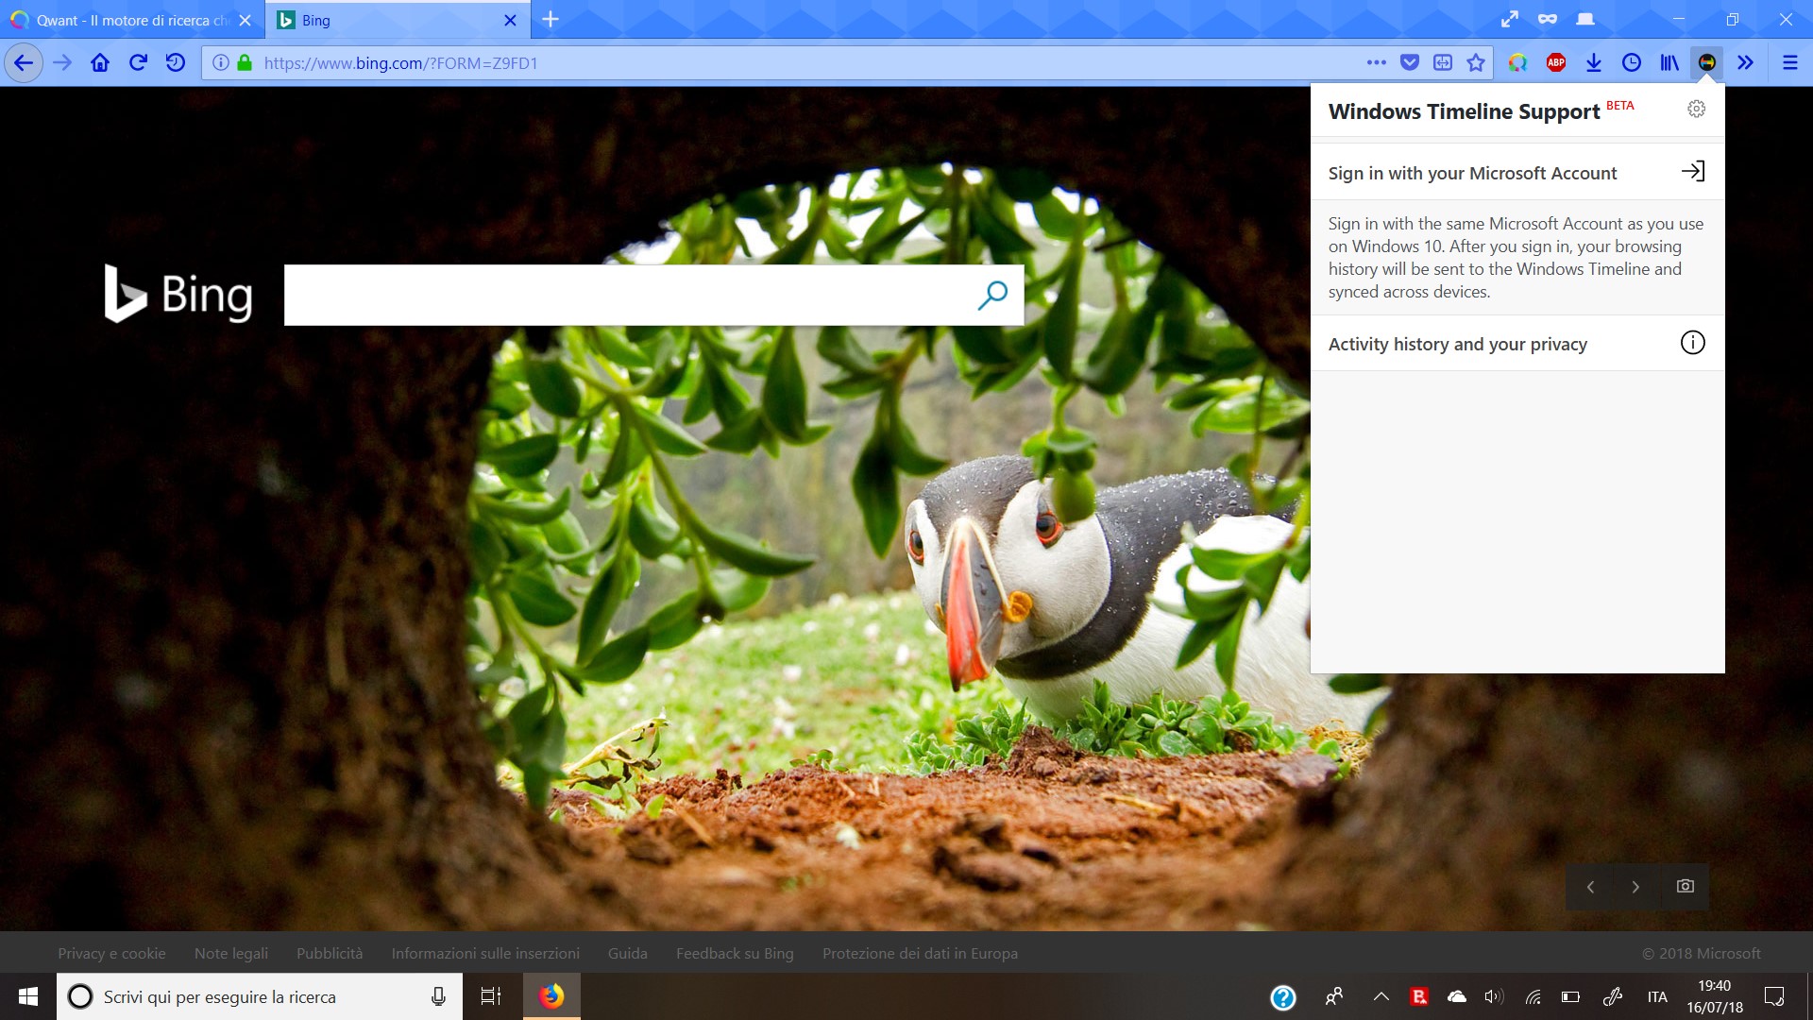Show next Bing background image
Viewport: 1813px width, 1020px height.
tap(1635, 887)
